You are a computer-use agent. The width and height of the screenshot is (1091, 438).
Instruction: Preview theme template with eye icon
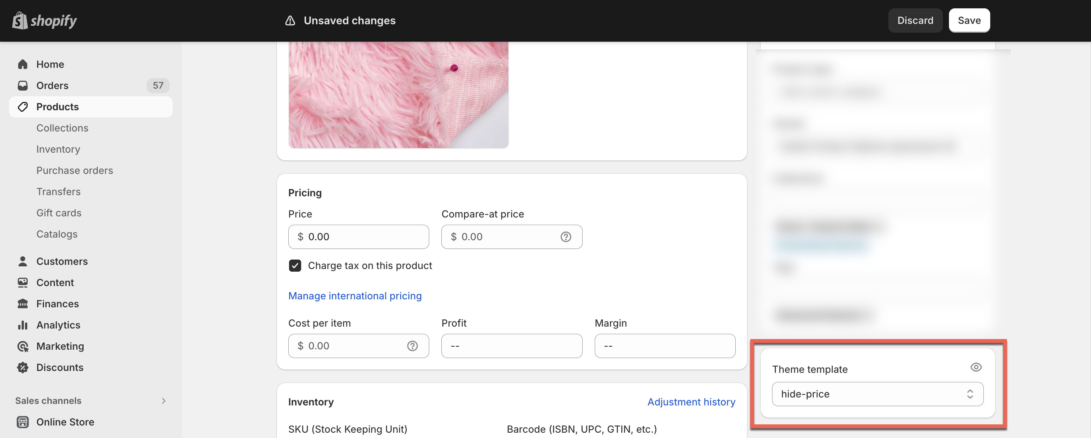coord(976,367)
